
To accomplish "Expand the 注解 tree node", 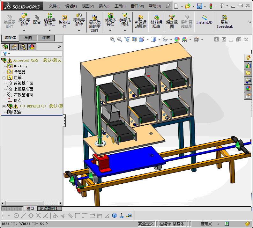I will 4,78.
